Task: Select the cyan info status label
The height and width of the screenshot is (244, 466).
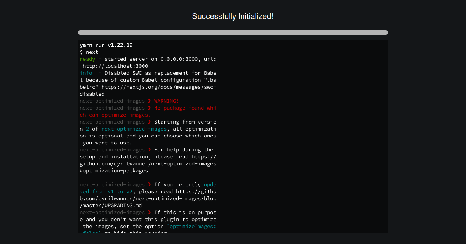Action: click(85, 73)
